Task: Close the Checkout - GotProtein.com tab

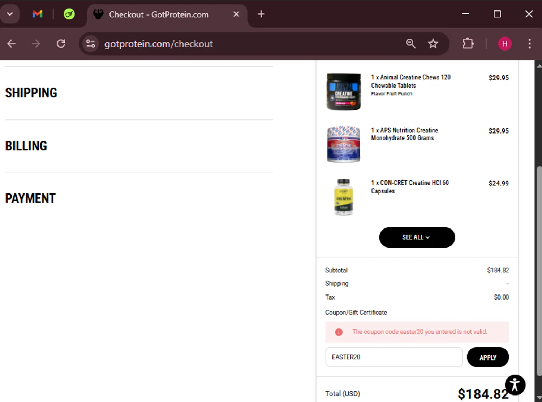Action: [x=236, y=14]
